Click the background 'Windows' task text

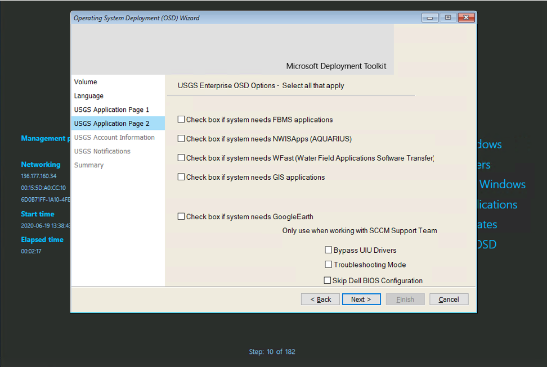point(503,184)
